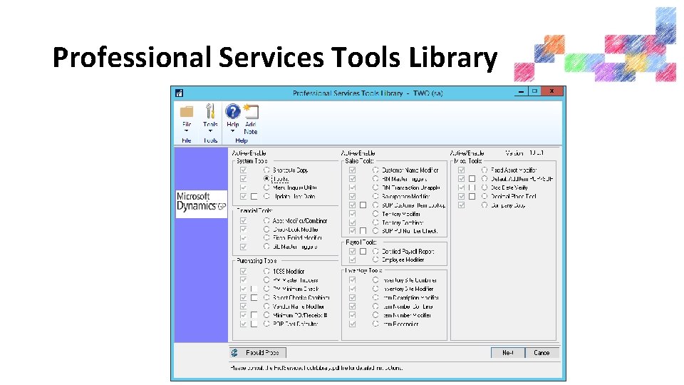
Task: Select the Decimal Place Tool radio button
Action: 484,196
